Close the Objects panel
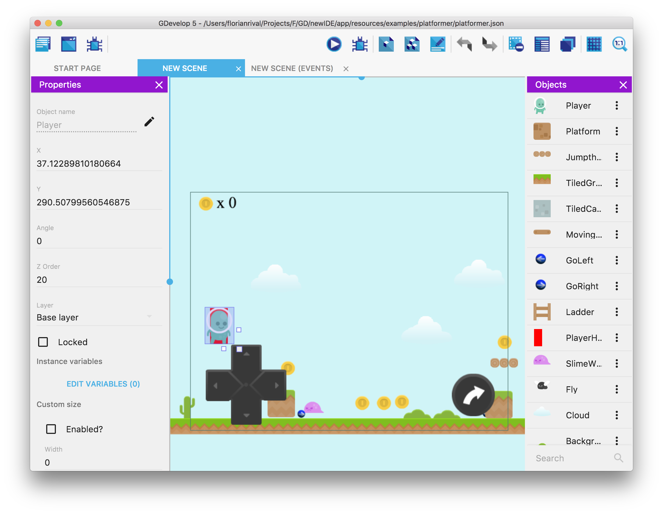 tap(623, 85)
